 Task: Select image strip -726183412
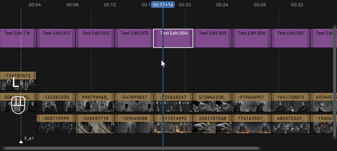pos(18,81)
